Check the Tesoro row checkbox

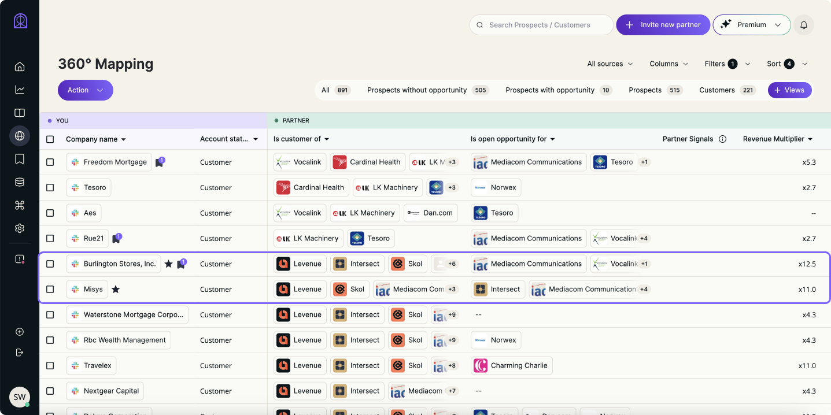(50, 188)
